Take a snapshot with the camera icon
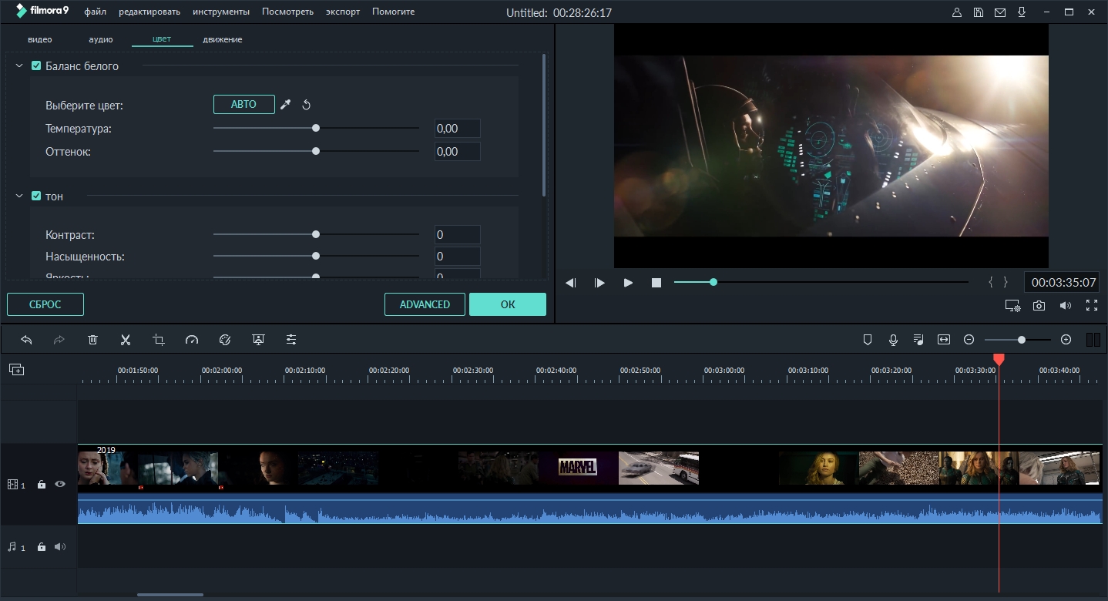This screenshot has height=601, width=1108. (x=1039, y=306)
